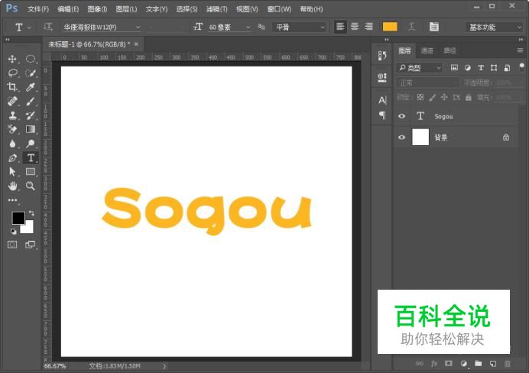
Task: Choose the Pen tool in the toolbar
Action: [12, 157]
